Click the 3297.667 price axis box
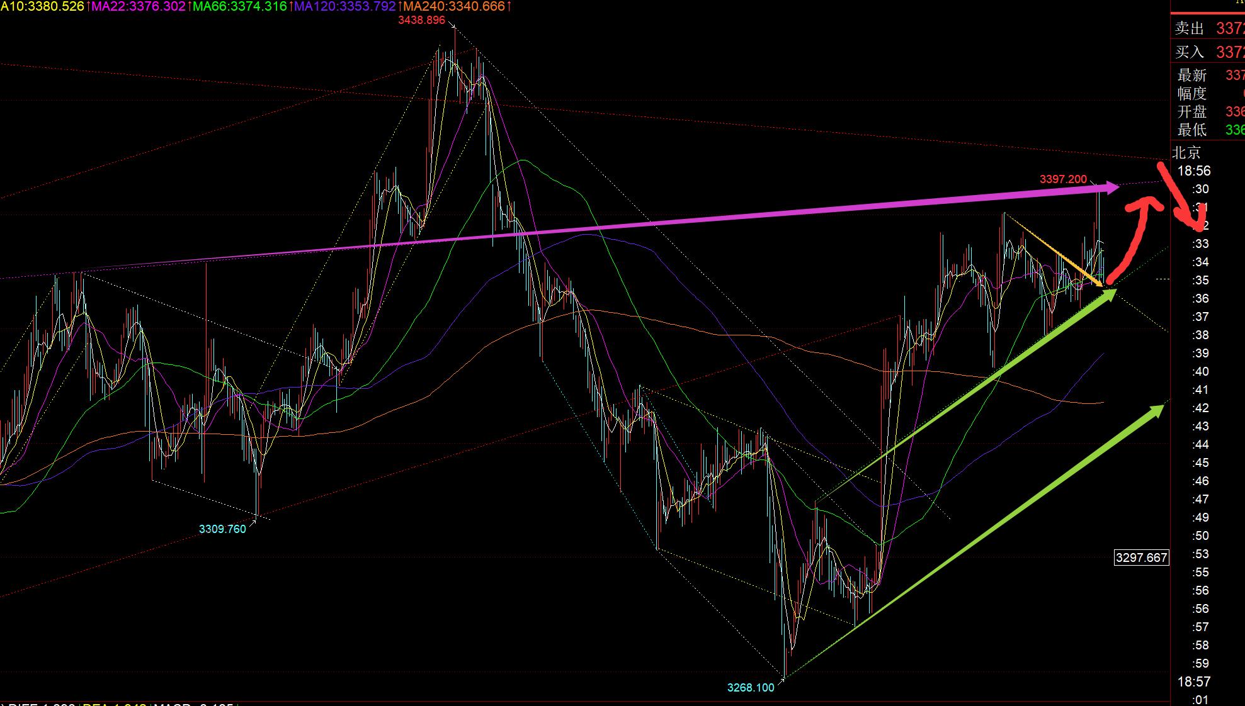This screenshot has width=1245, height=706. tap(1140, 558)
